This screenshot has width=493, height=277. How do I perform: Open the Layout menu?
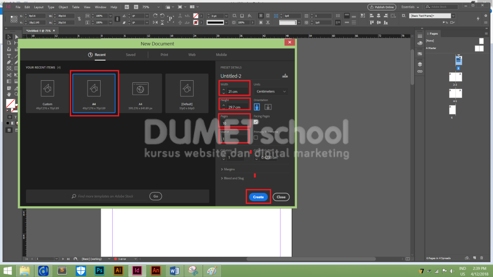[x=39, y=7]
